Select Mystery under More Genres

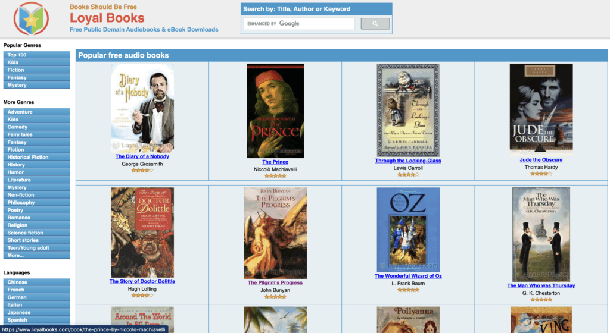36,187
